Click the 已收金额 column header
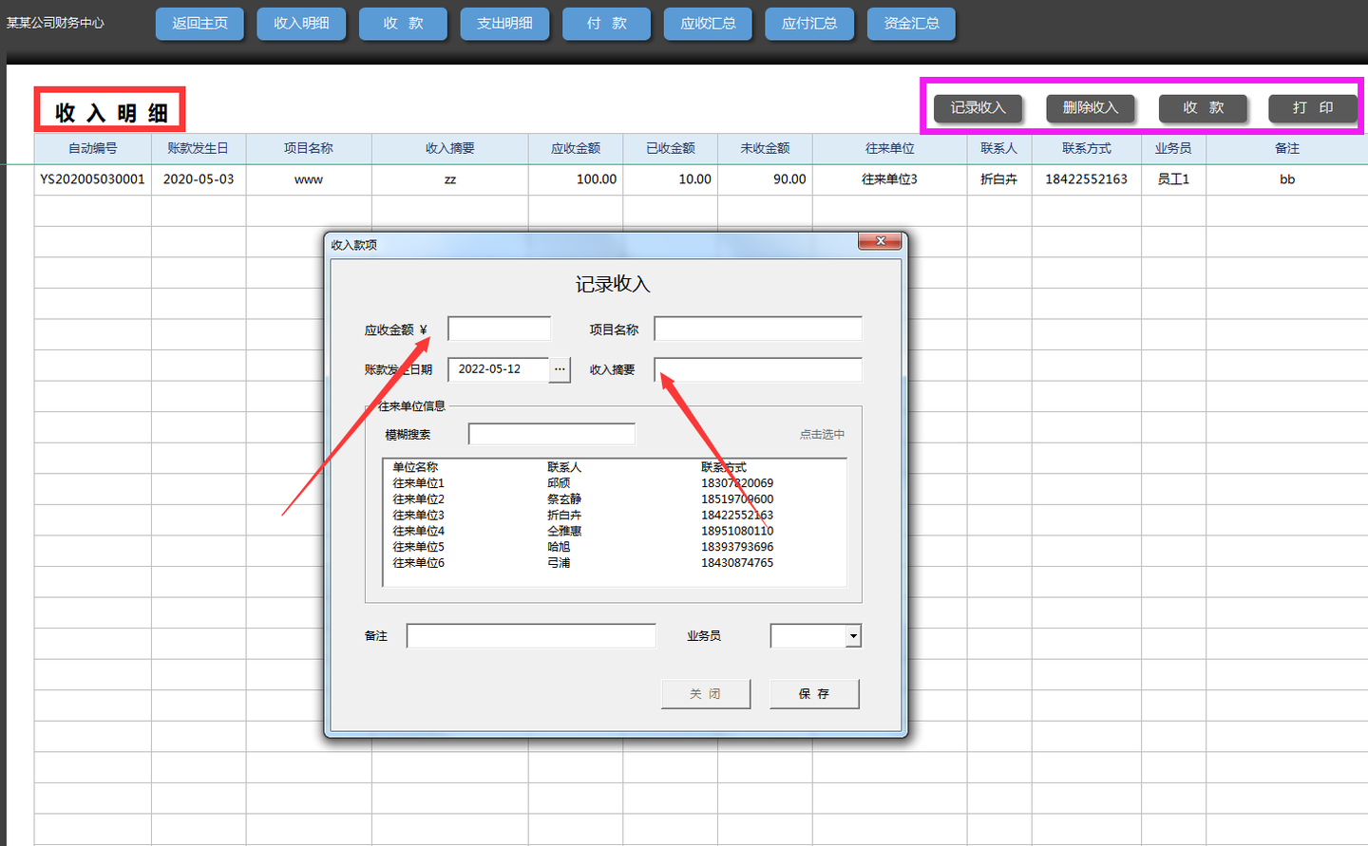 pos(671,148)
